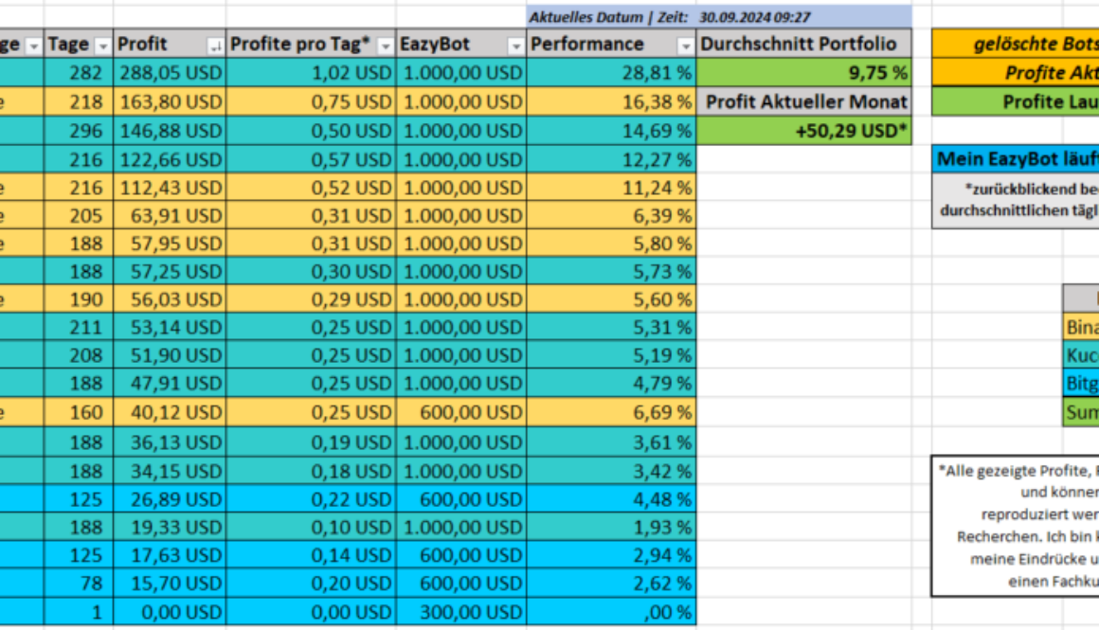Select the ,00 % performance cell
Image resolution: width=1099 pixels, height=630 pixels.
(611, 612)
